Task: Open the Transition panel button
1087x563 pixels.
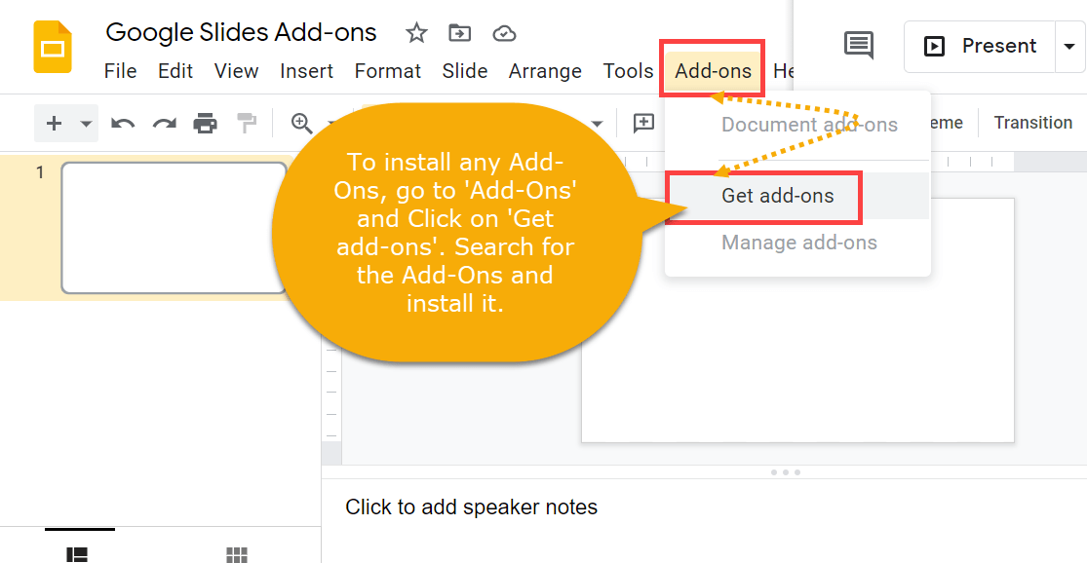Action: point(1033,123)
